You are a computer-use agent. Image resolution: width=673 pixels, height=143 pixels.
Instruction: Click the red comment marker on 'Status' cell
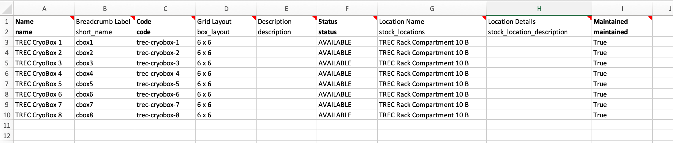click(375, 18)
